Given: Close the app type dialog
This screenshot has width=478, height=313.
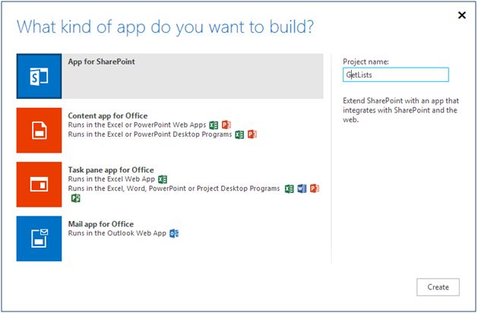Looking at the screenshot, I should [462, 15].
